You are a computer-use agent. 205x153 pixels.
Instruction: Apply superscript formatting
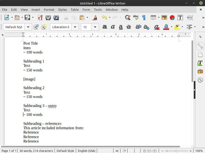(139, 27)
